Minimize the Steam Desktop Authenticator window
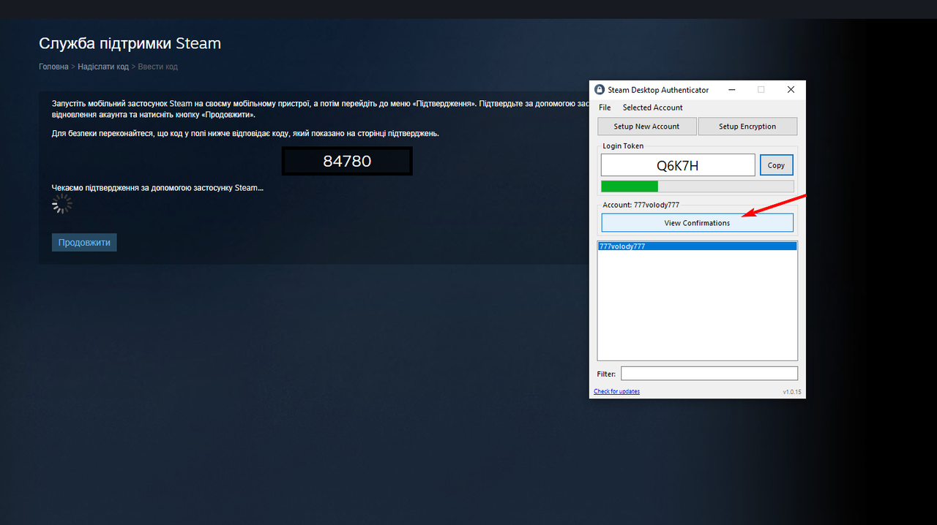This screenshot has width=937, height=525. pyautogui.click(x=731, y=90)
